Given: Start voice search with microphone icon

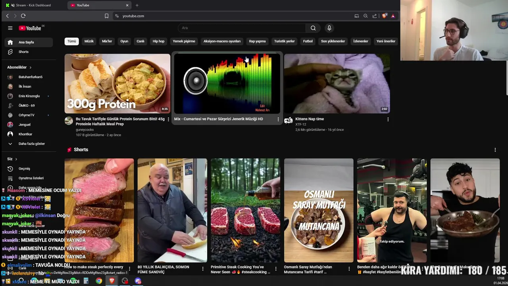Looking at the screenshot, I should pos(329,28).
